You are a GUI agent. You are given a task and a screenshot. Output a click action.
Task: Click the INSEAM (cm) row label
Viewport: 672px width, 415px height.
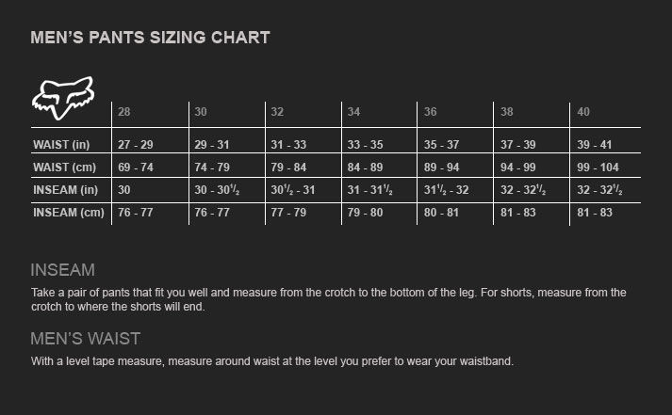69,213
